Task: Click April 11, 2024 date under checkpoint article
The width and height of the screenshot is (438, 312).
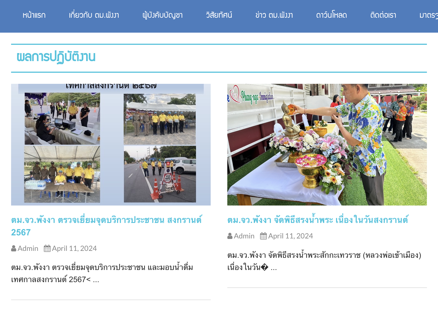Action: click(74, 248)
